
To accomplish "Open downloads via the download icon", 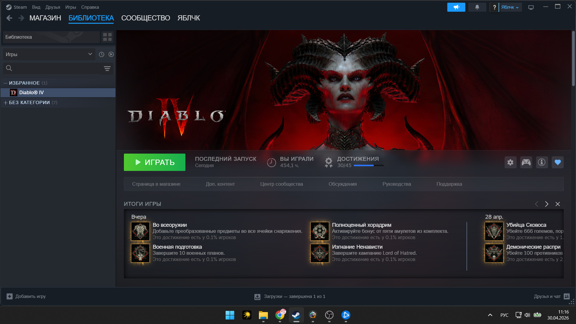I will tap(257, 297).
